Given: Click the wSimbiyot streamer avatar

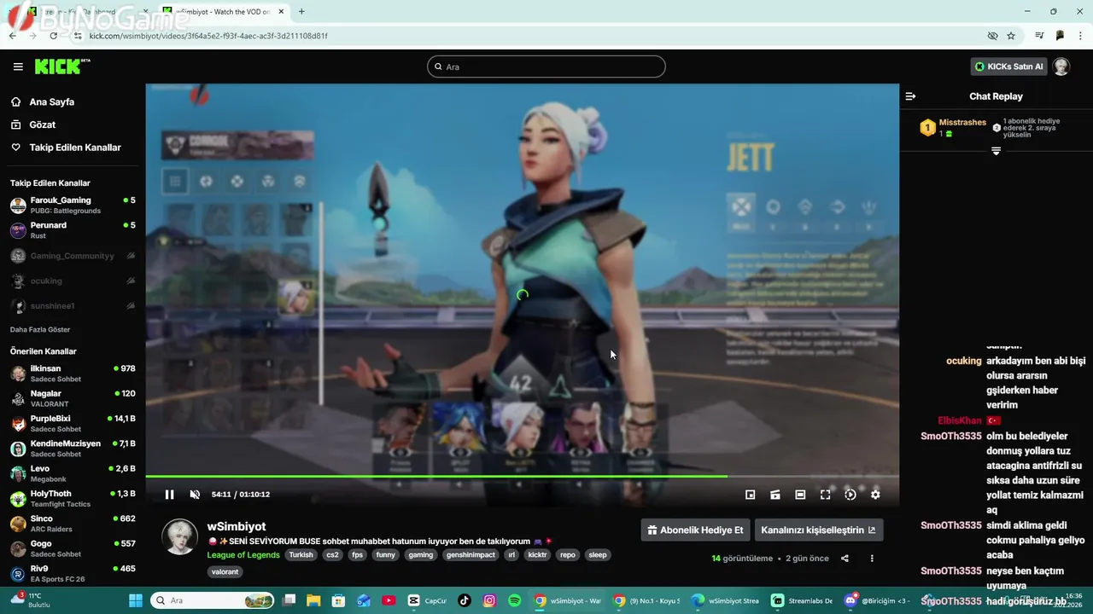Looking at the screenshot, I should (180, 536).
